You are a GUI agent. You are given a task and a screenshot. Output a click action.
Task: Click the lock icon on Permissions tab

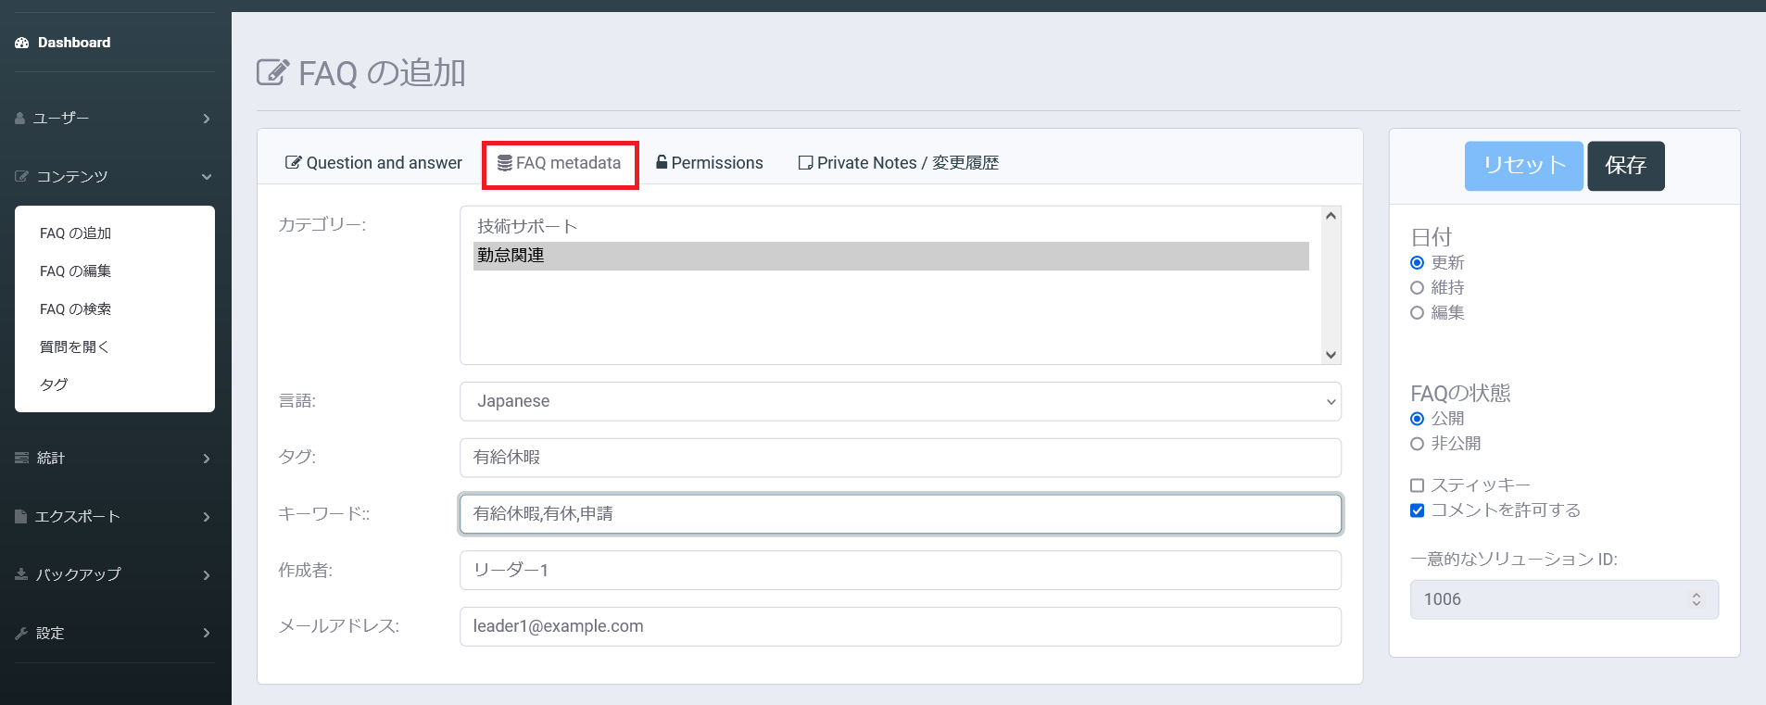[662, 162]
